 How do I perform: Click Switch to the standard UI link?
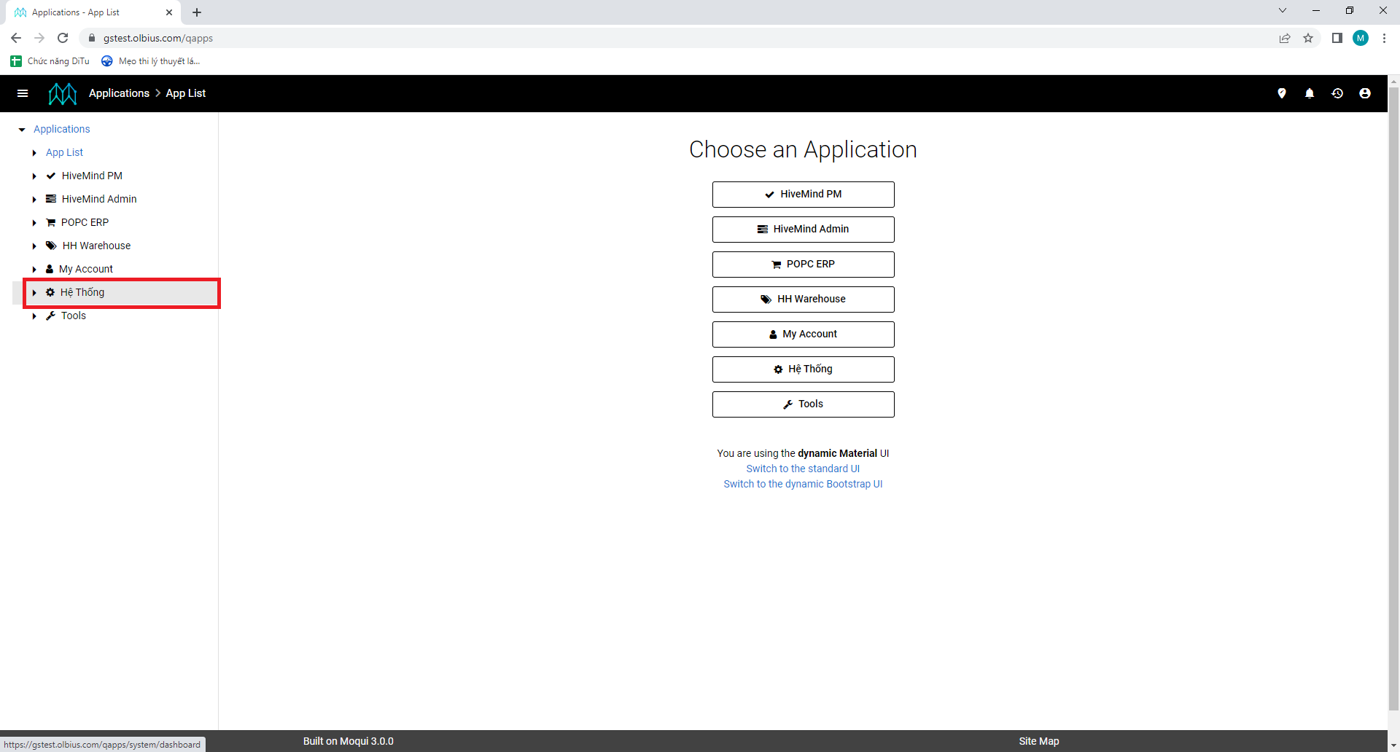pyautogui.click(x=803, y=469)
